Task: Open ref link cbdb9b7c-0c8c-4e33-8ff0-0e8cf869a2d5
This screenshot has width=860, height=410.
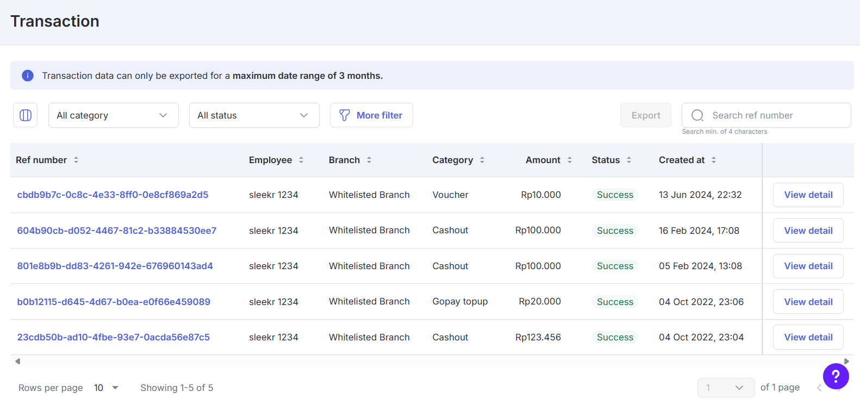Action: pos(113,195)
